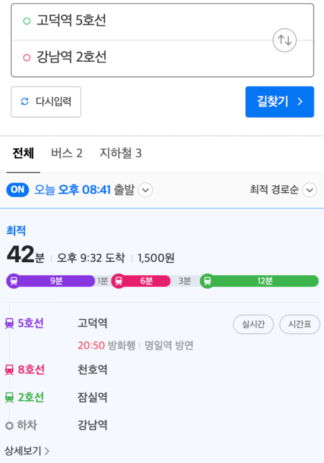
Task: Click the green Line 2 train icon in timeline bar
Action: point(207,281)
